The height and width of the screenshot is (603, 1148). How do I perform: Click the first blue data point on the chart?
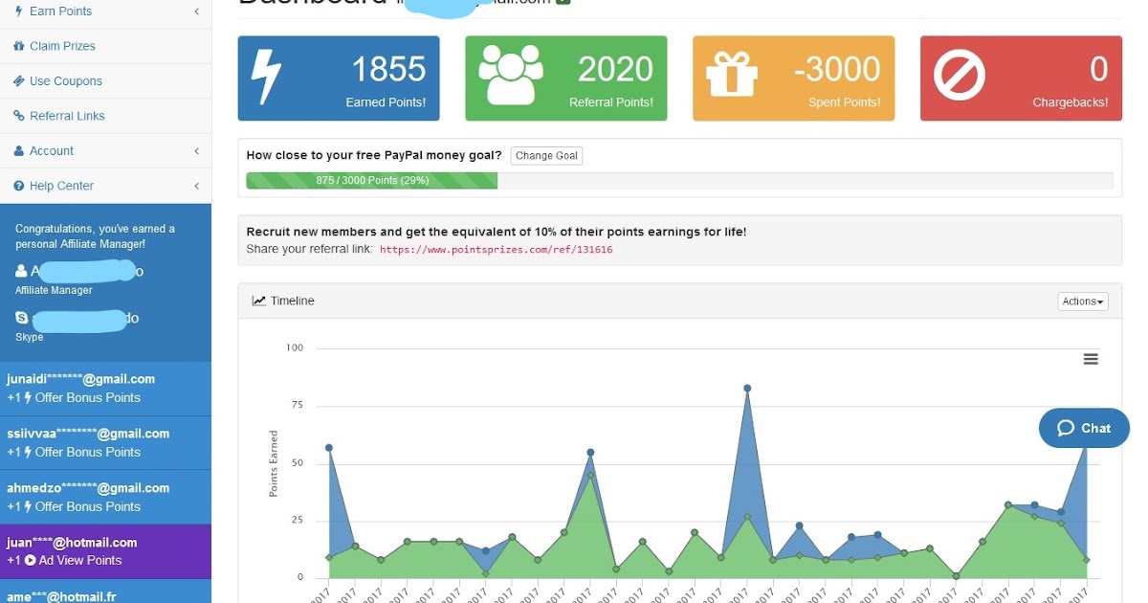pos(329,448)
